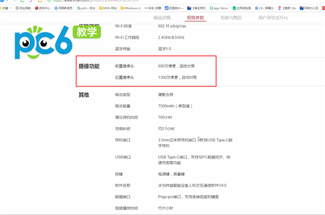Open the pc6 后台 bookmark

point(86,8)
